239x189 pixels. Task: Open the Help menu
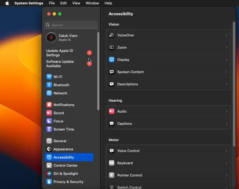pyautogui.click(x=108, y=3)
